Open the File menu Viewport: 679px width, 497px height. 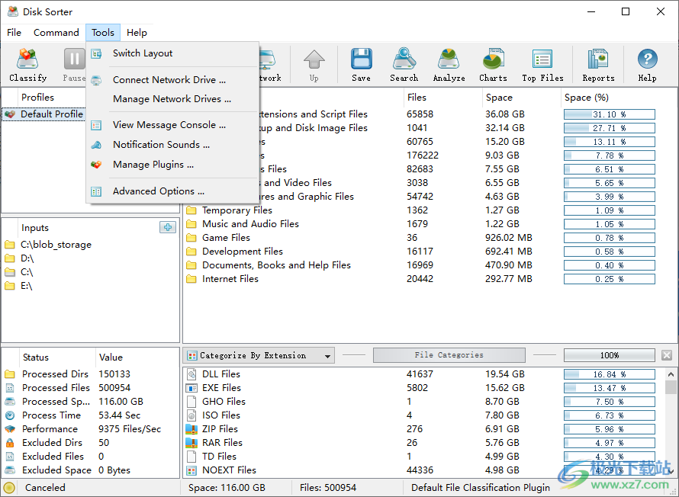click(14, 33)
